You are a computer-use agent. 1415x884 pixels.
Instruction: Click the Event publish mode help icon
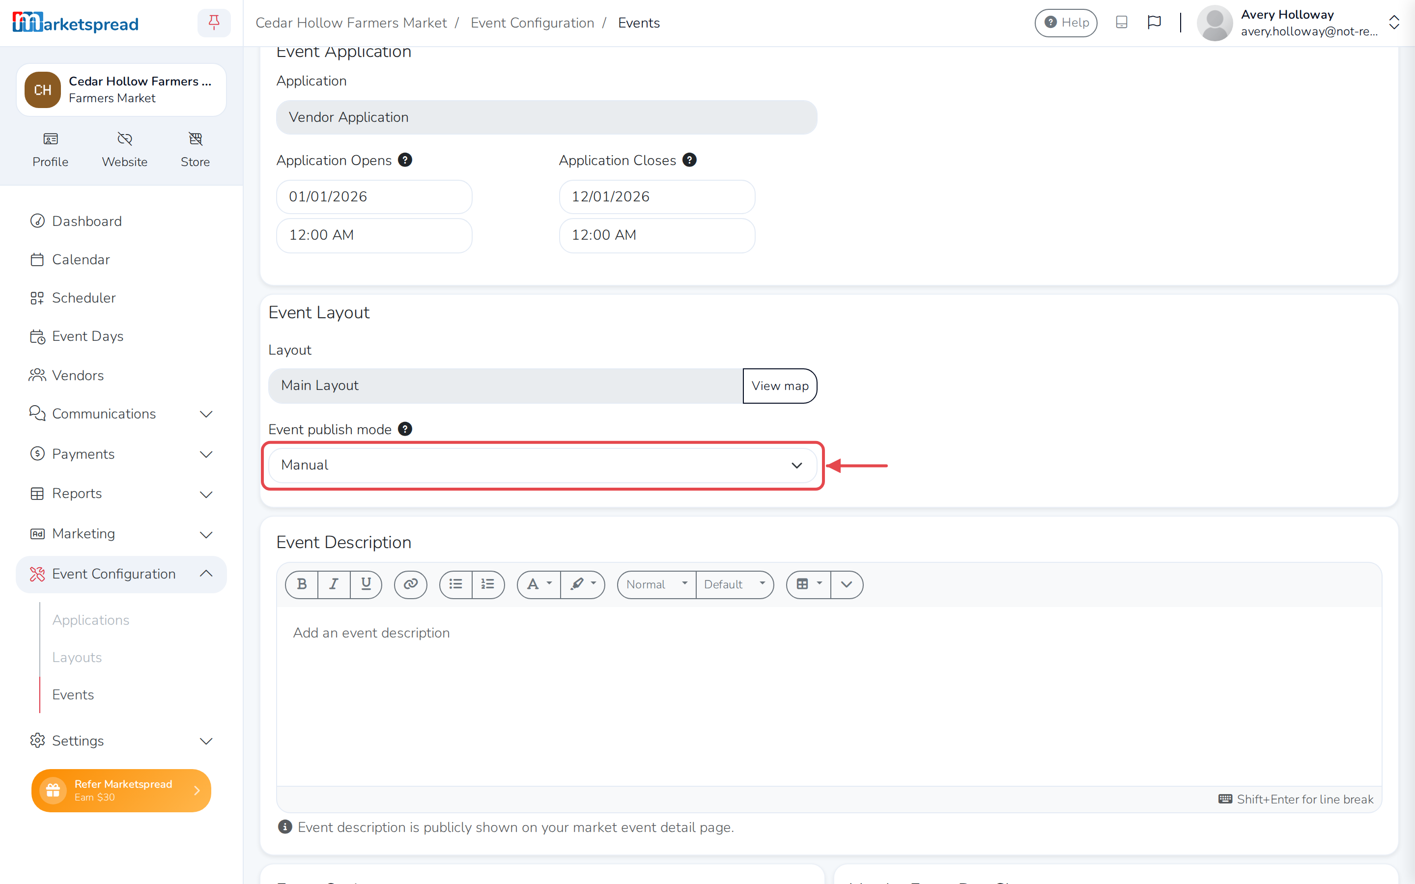(405, 429)
